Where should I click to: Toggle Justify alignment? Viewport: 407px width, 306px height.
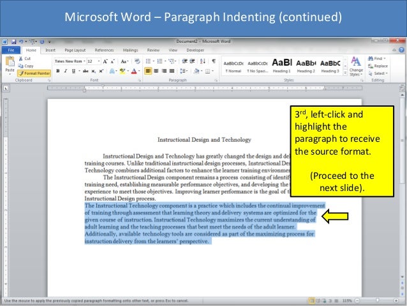coord(172,71)
